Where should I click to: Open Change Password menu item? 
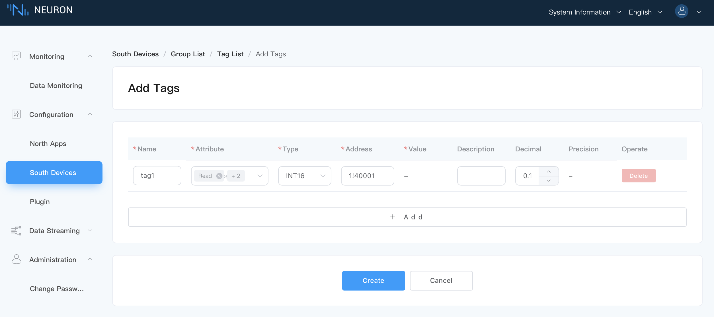coord(57,289)
